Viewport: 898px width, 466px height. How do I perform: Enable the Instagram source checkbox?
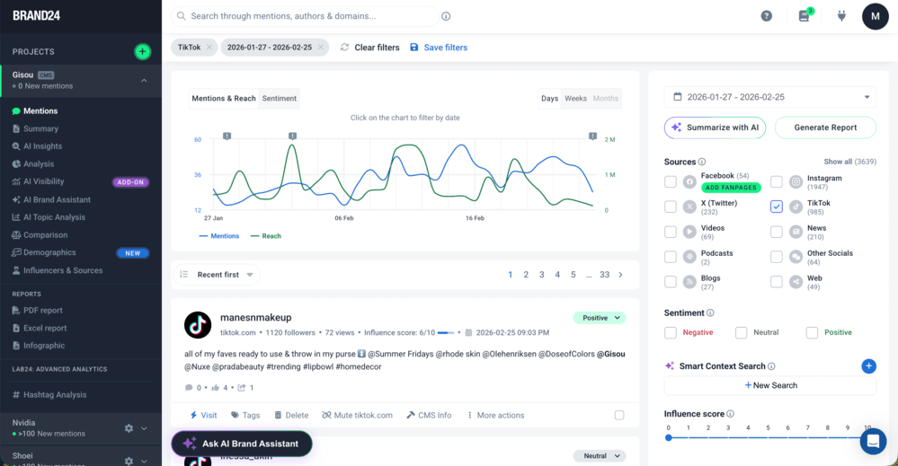(x=777, y=181)
